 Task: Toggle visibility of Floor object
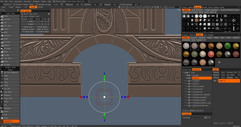tap(187, 84)
